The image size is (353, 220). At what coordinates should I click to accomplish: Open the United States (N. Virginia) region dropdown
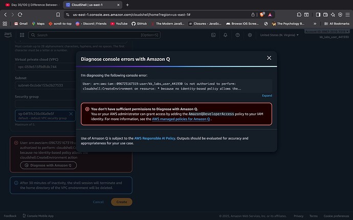point(279,35)
